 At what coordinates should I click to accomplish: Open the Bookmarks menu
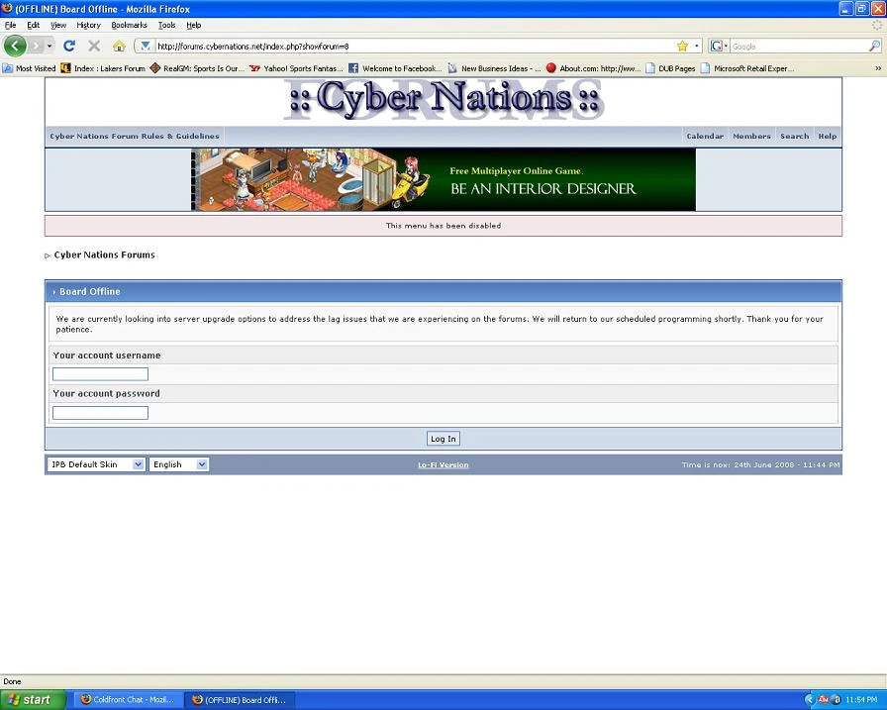(129, 25)
